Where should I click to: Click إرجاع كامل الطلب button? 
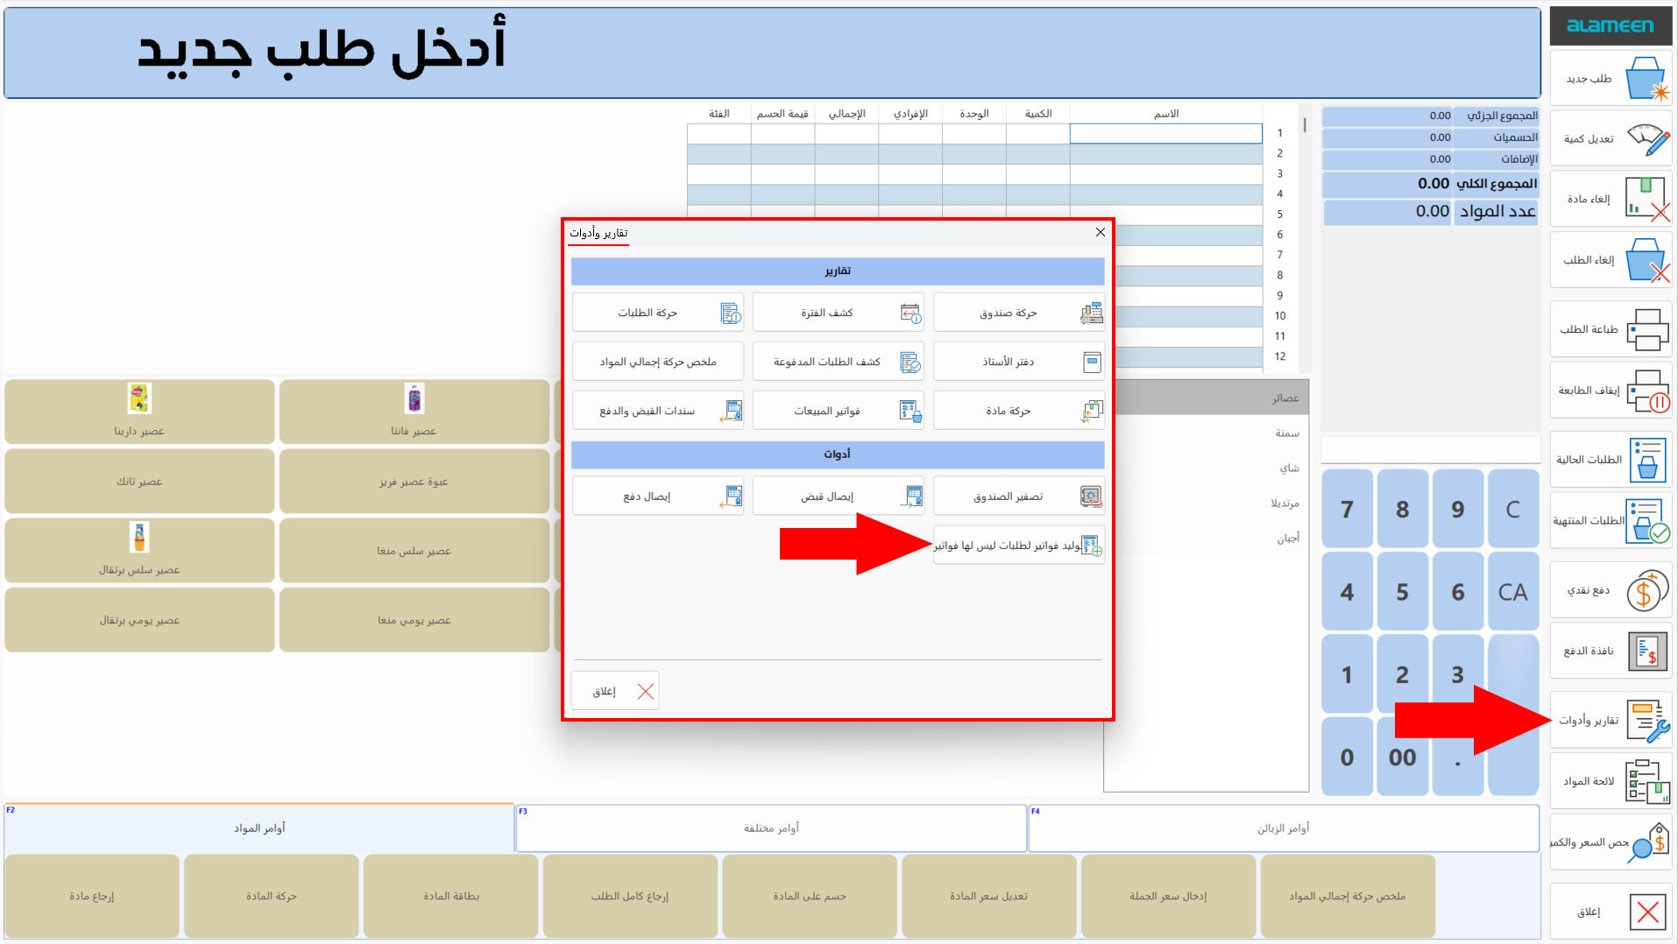[x=630, y=896]
